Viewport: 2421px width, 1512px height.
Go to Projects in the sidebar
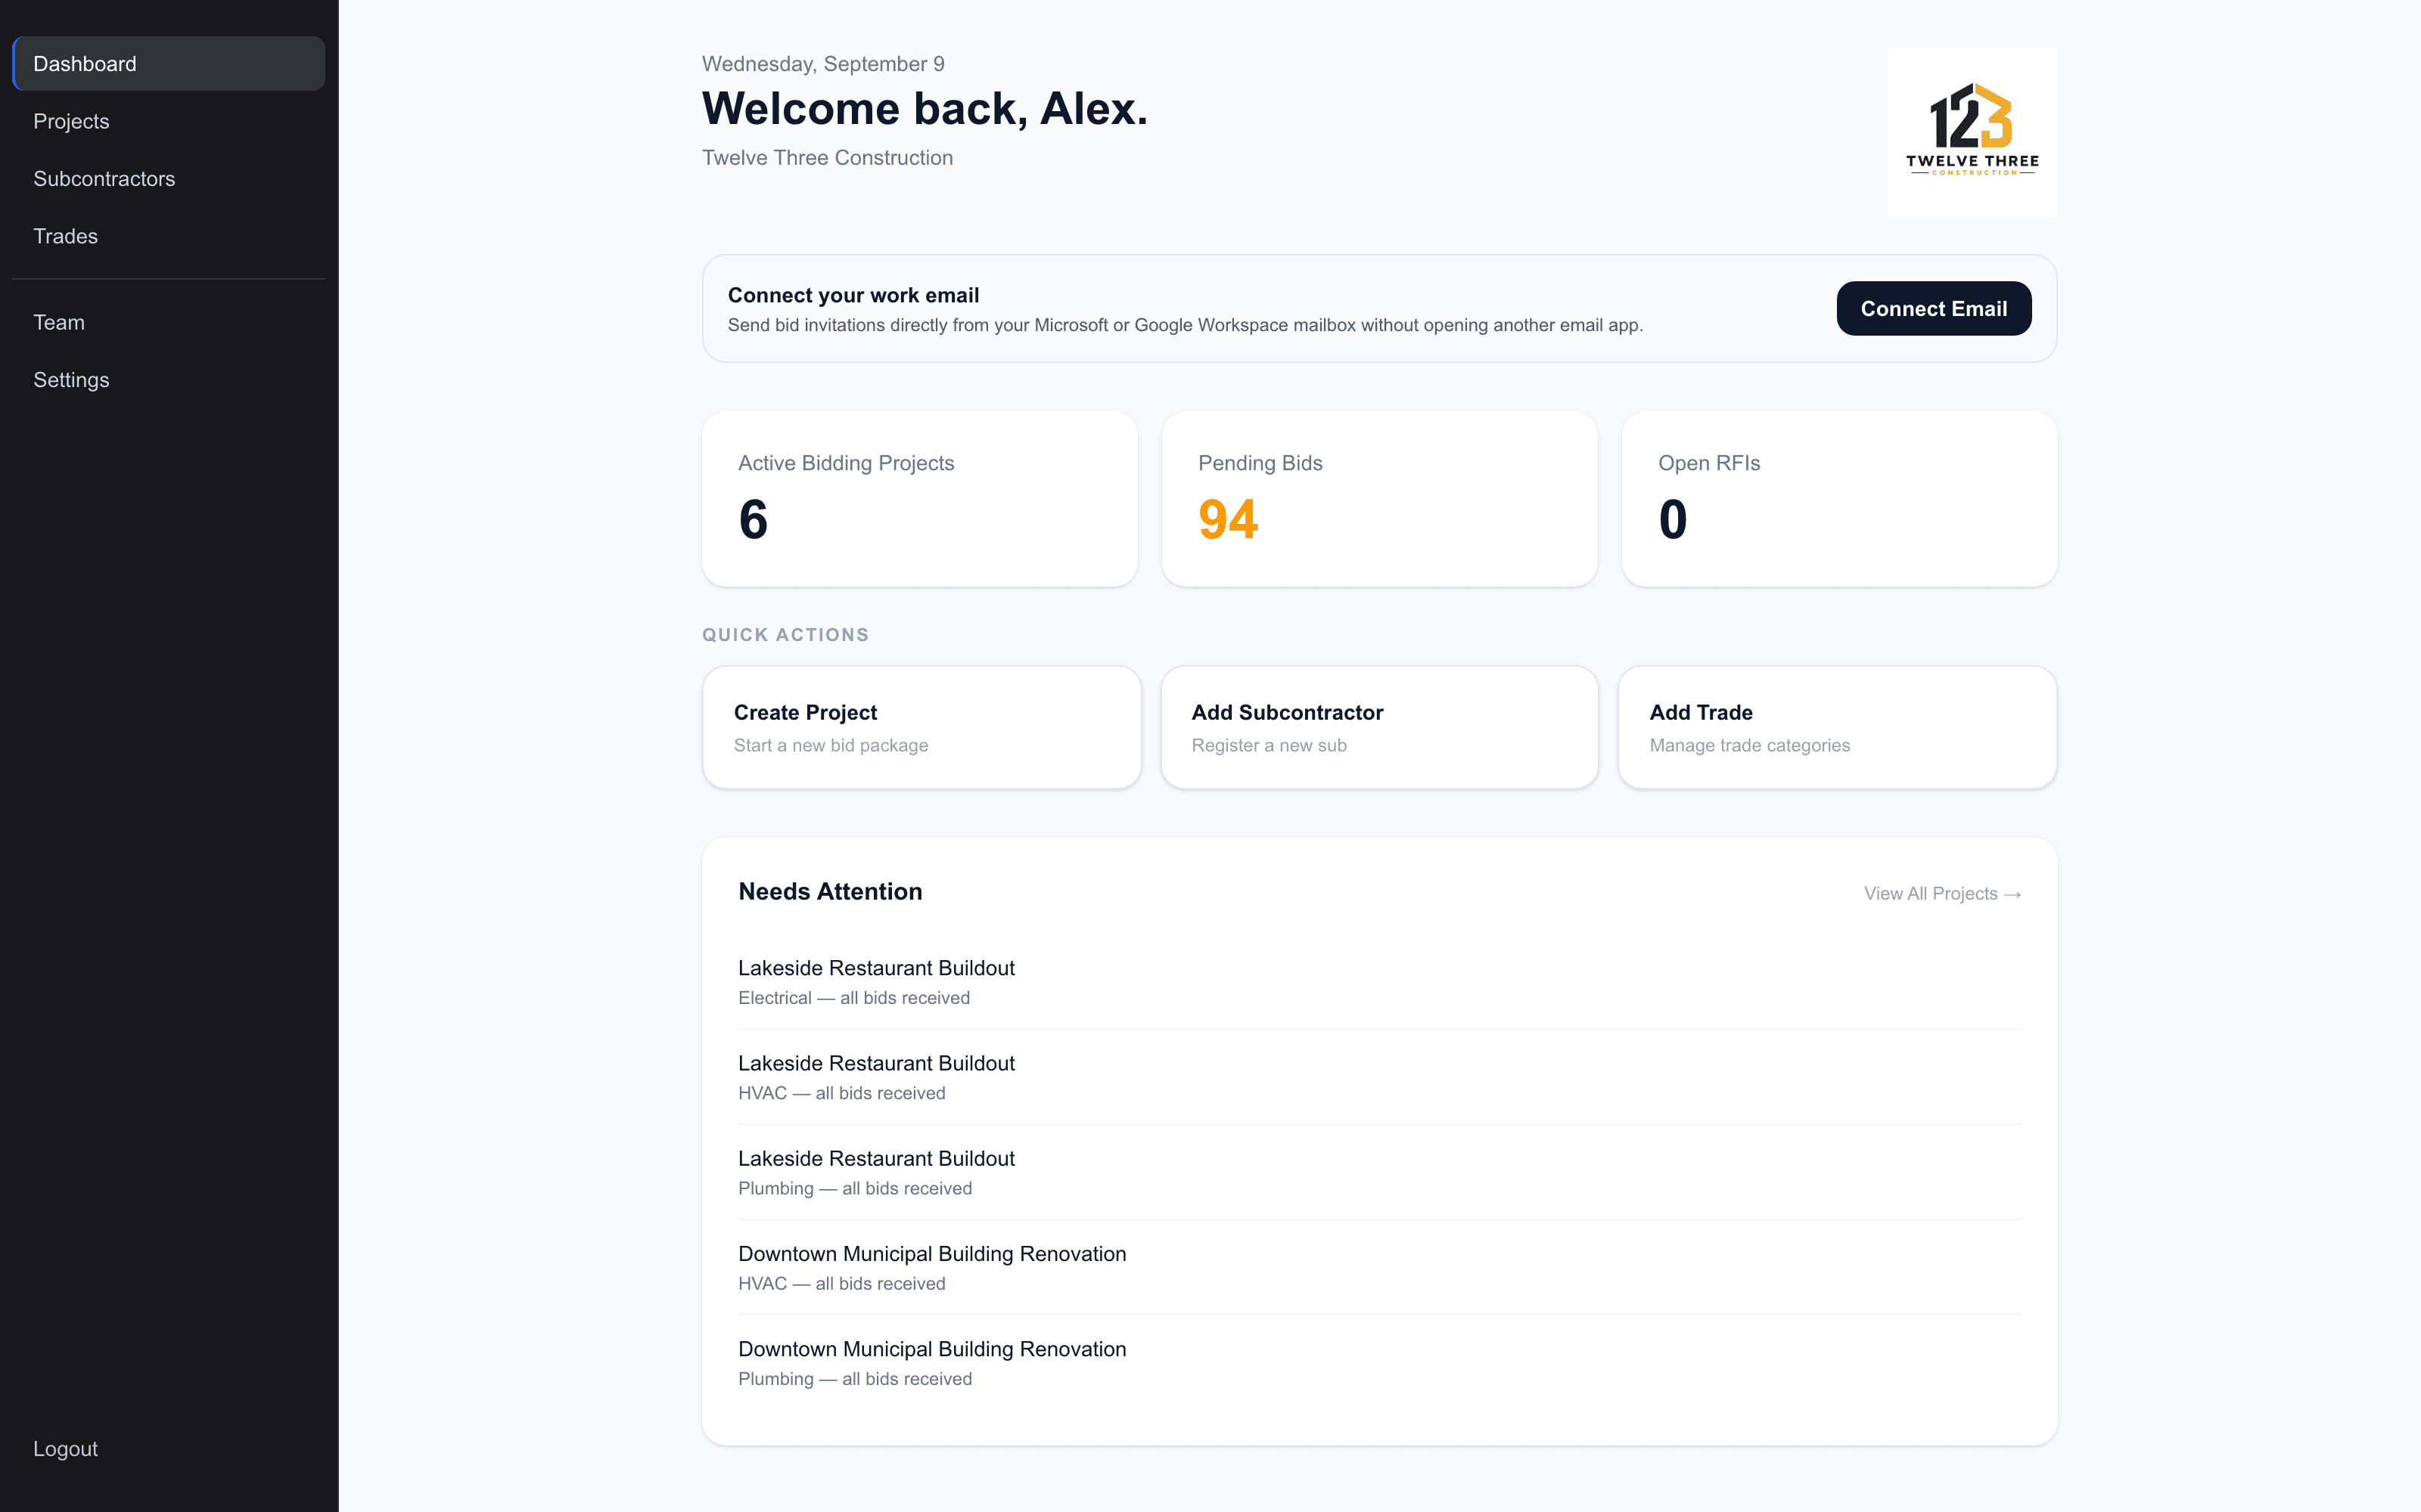[x=168, y=121]
